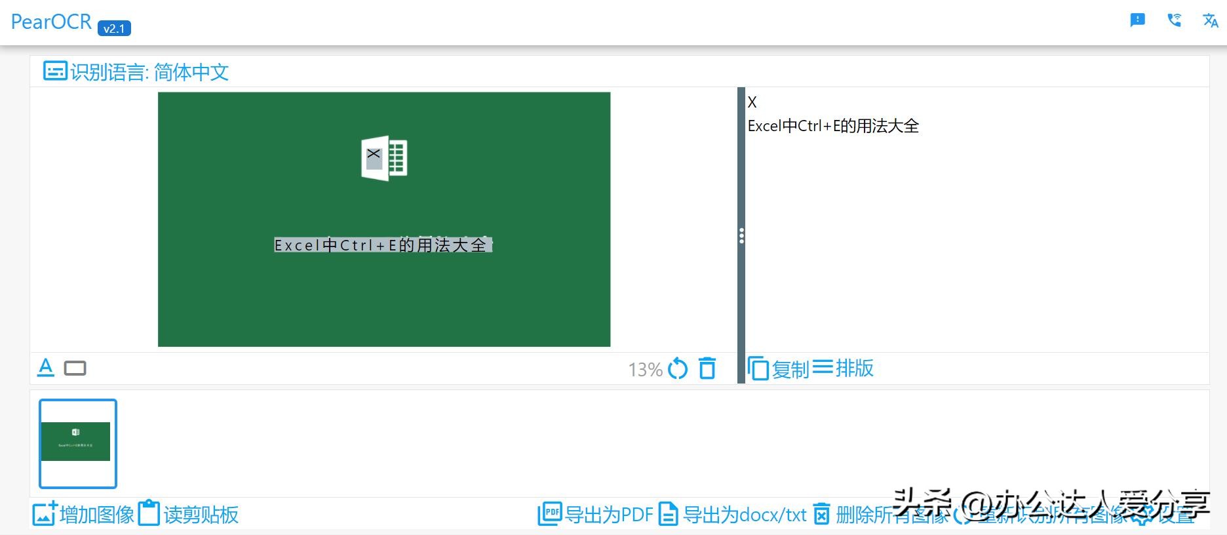Select the rectangle region tool

75,368
